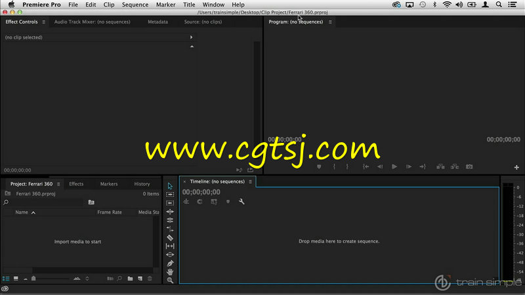Open the Spotlight search in macOS menu bar

pos(499,5)
